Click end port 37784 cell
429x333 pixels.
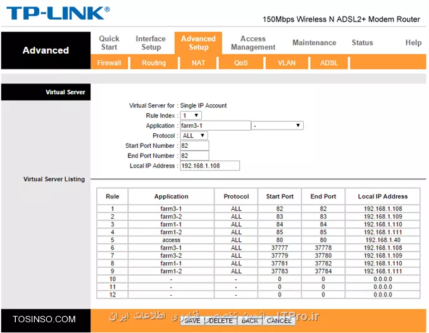coord(323,271)
